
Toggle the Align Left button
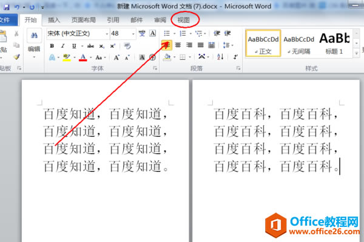167,45
